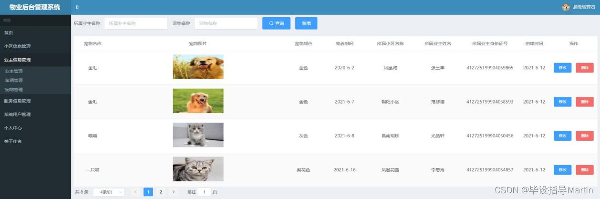600x199 pixels.
Task: Open the 4条/页 page size dropdown
Action: tap(108, 192)
